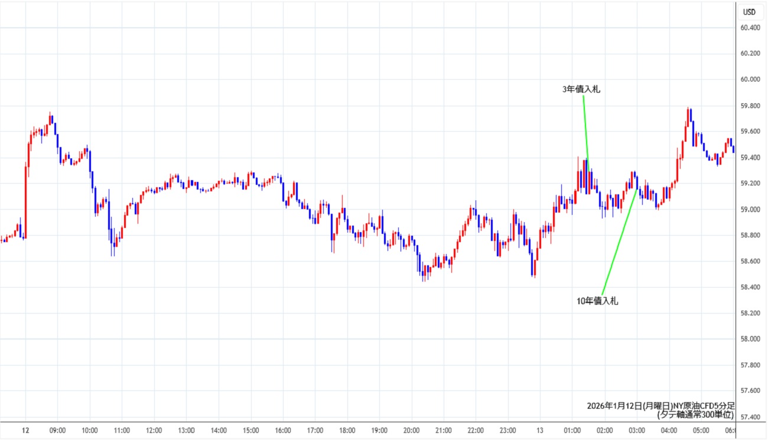768x440 pixels.
Task: Click the 59.800 price axis label
Action: click(x=750, y=106)
